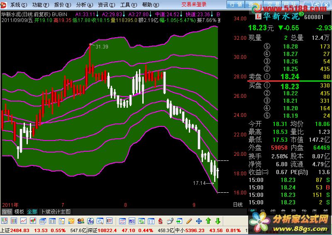The image size is (332, 235).
Task: Click the 交易未登录 status link
Action: [194, 5]
